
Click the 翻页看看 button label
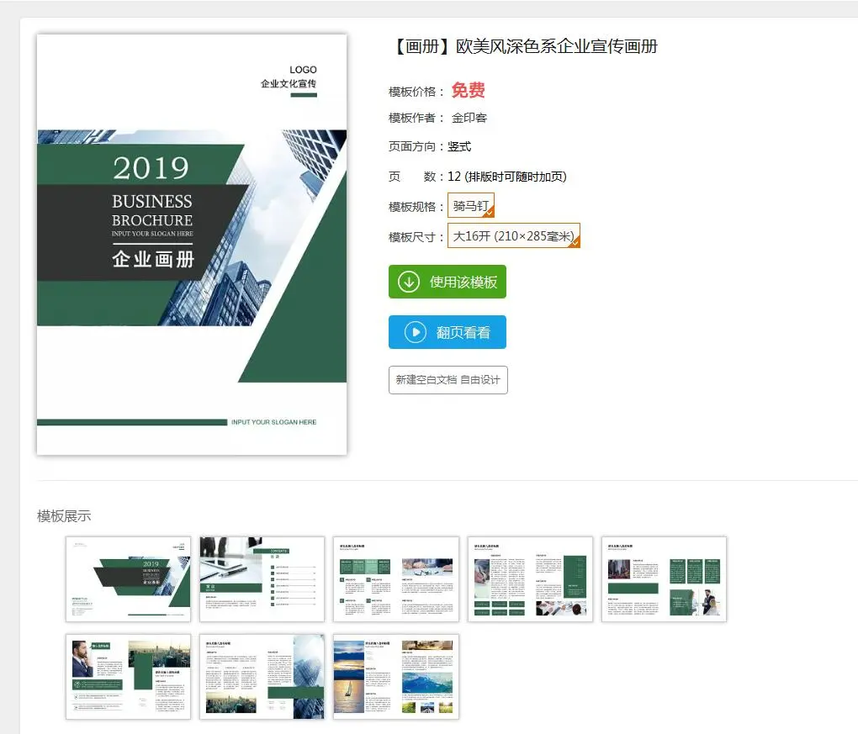[463, 333]
